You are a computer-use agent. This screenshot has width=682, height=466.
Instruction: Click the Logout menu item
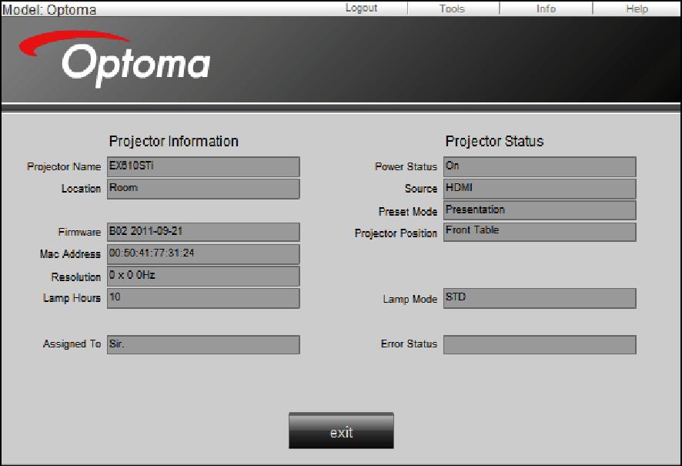point(361,8)
